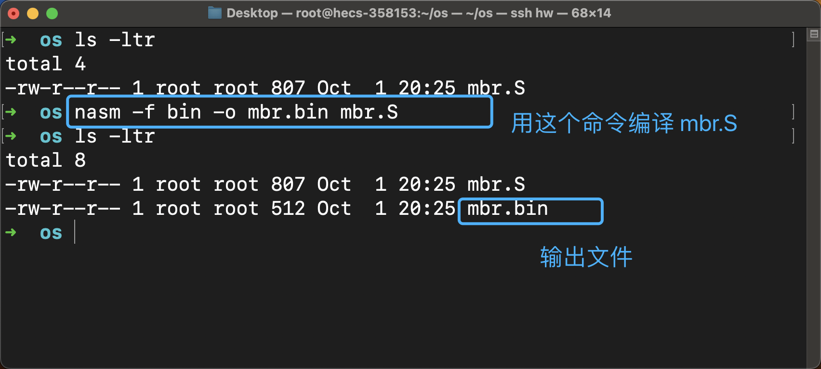Click the 512 file size value
This screenshot has height=369, width=821.
[x=288, y=209]
